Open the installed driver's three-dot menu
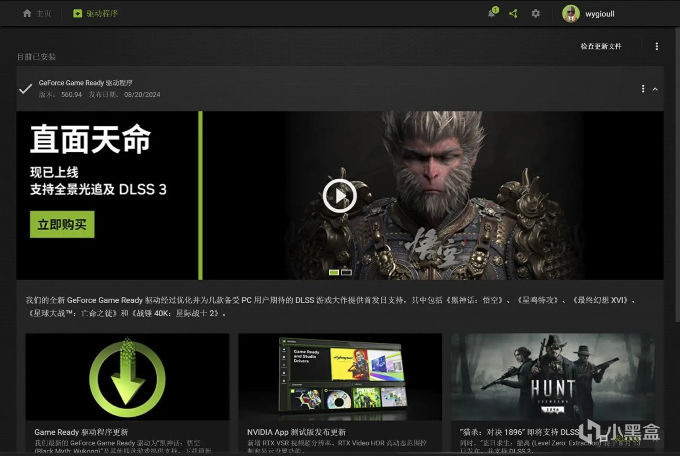 (643, 89)
